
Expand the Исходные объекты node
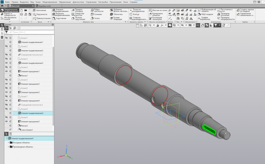[9, 142]
